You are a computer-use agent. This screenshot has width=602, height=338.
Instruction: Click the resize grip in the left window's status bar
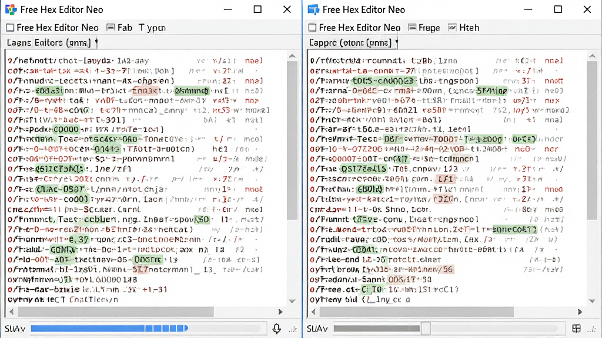point(293,329)
